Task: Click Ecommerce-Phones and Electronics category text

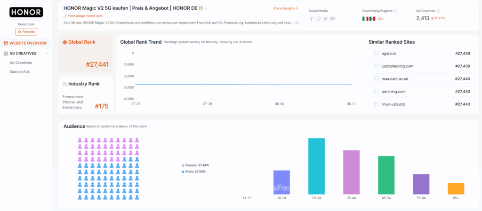Action: click(74, 102)
